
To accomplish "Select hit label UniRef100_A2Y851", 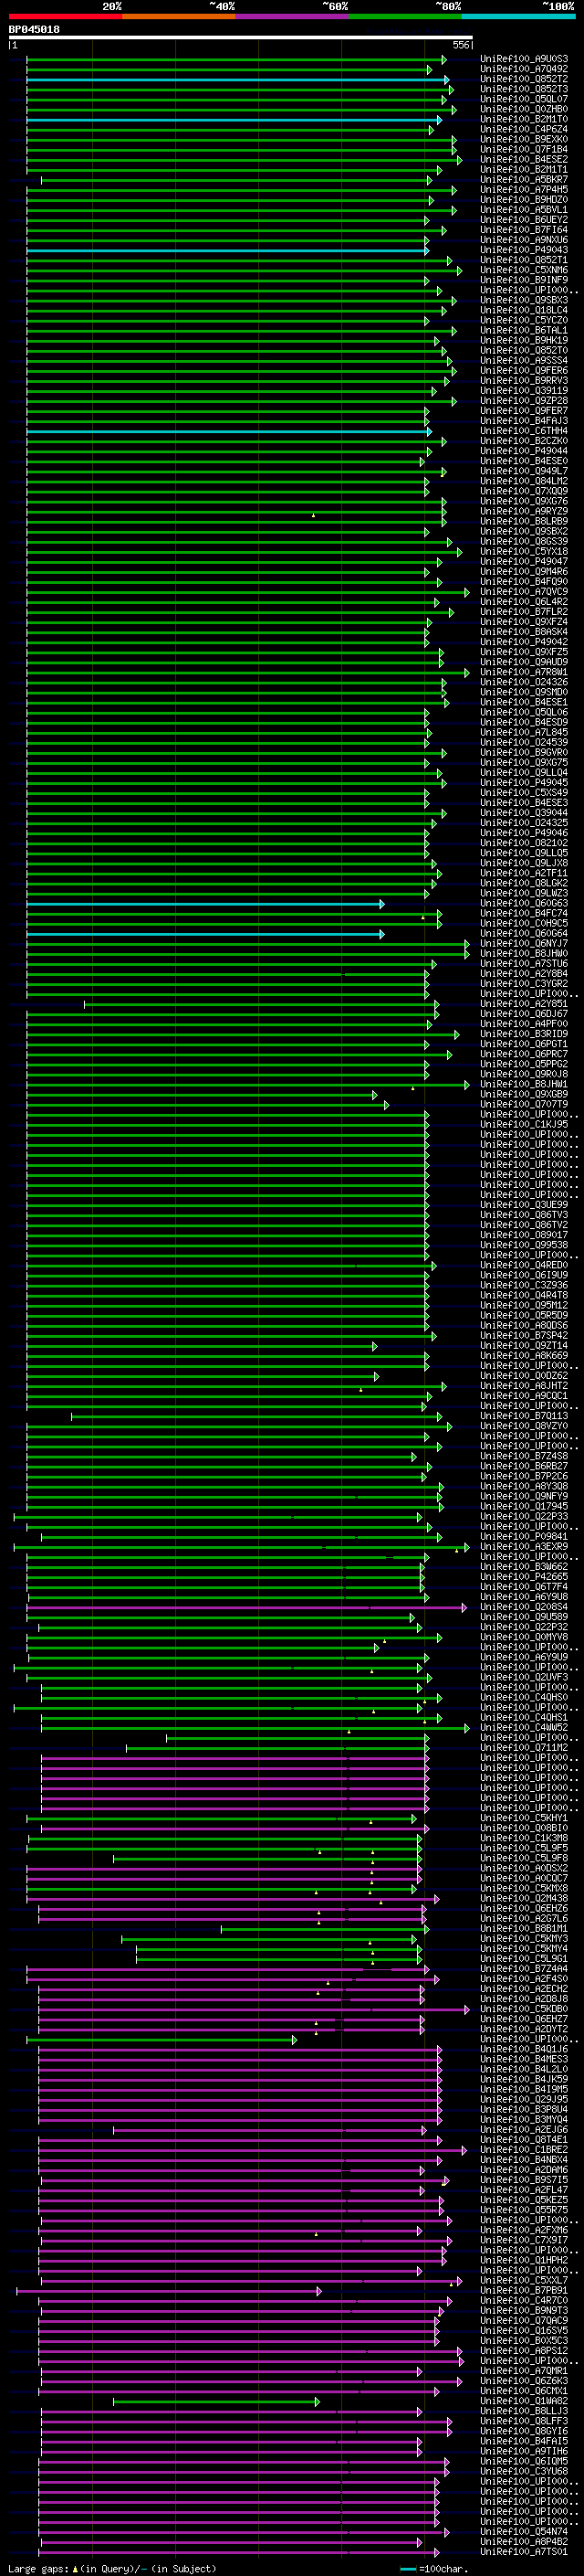I will point(524,1004).
